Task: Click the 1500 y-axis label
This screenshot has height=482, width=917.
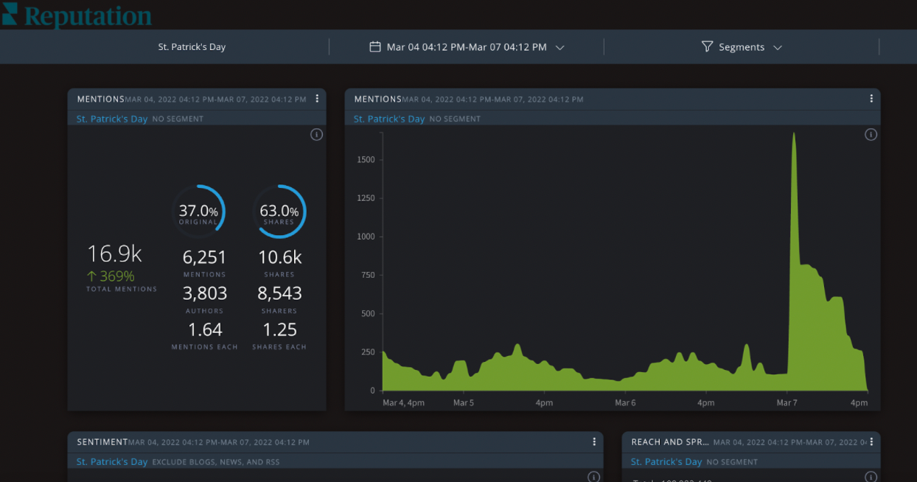Action: click(x=366, y=160)
